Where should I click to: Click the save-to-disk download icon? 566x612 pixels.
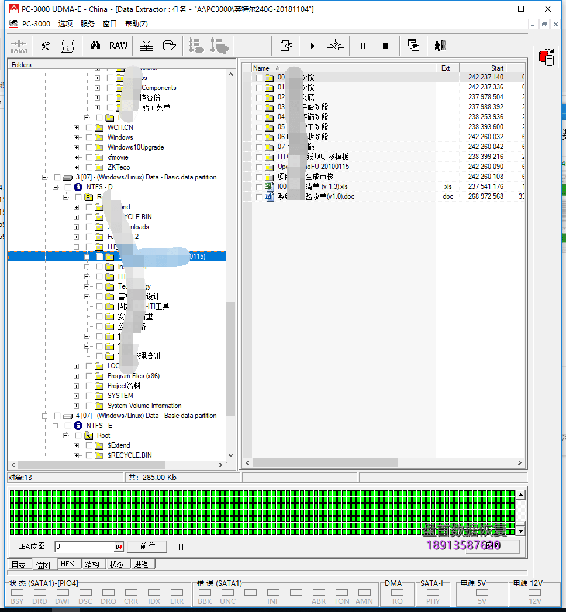click(146, 46)
